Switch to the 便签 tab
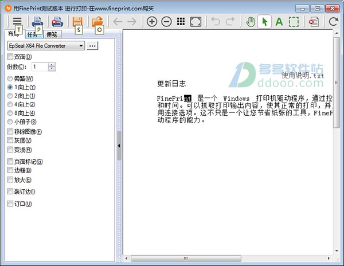This screenshot has width=344, height=266. [x=52, y=34]
